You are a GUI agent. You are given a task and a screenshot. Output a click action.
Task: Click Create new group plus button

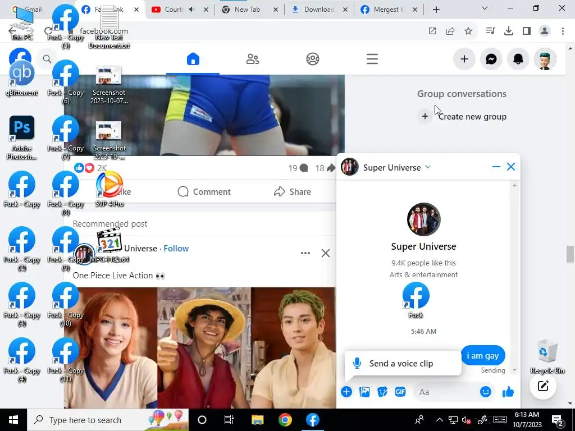click(x=425, y=116)
